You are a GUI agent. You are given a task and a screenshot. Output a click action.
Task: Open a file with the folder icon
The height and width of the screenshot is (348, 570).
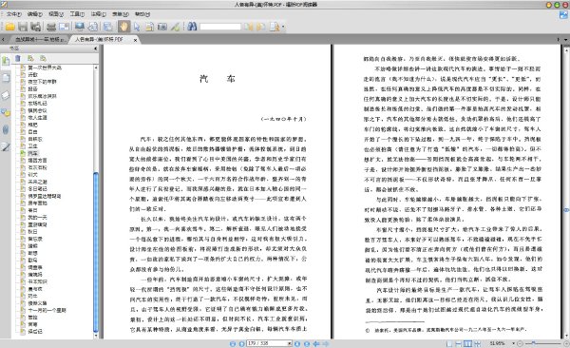tap(9, 27)
